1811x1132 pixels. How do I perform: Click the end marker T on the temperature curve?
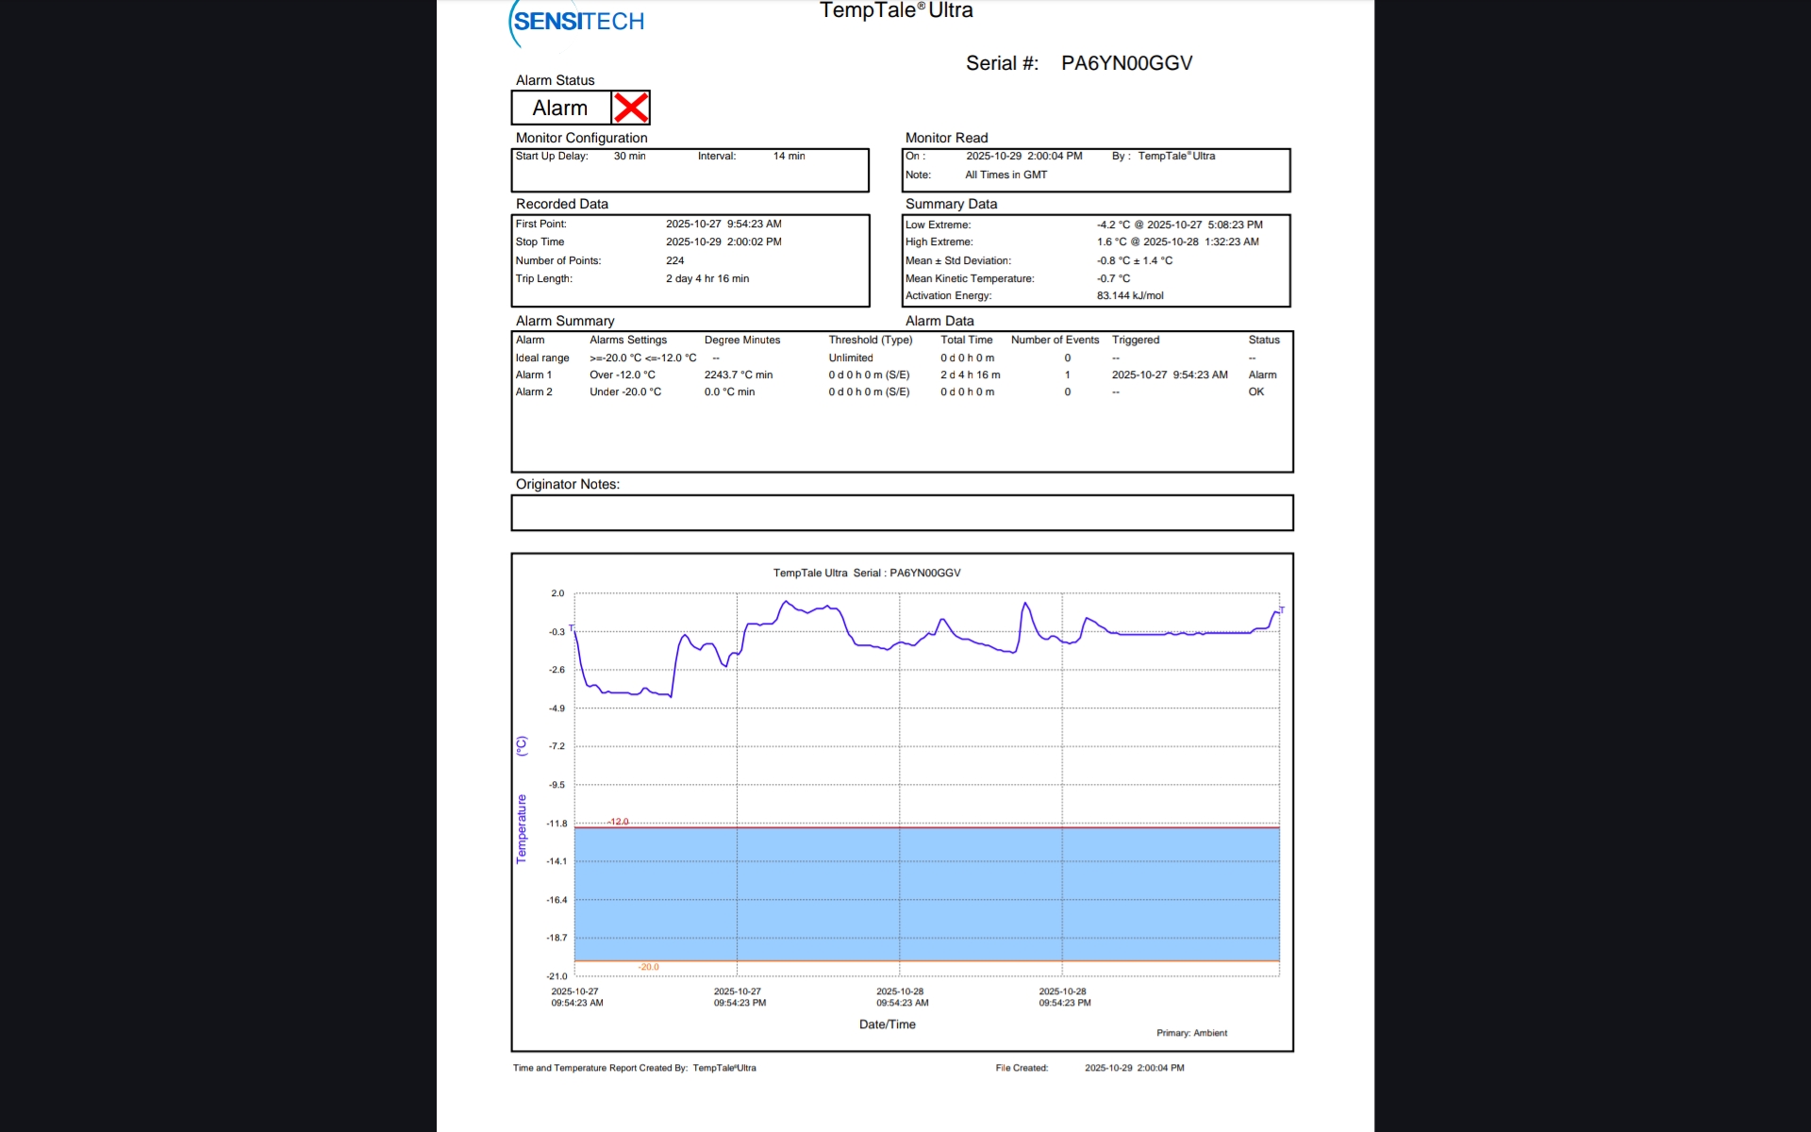point(1281,610)
